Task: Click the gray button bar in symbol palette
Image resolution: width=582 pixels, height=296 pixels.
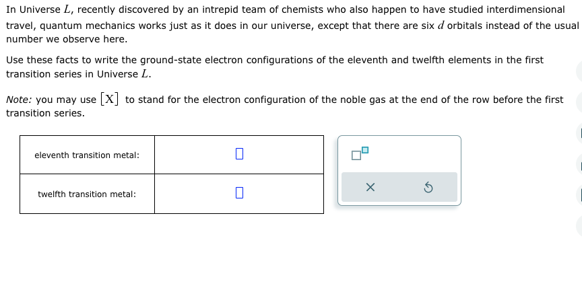Action: (399, 187)
